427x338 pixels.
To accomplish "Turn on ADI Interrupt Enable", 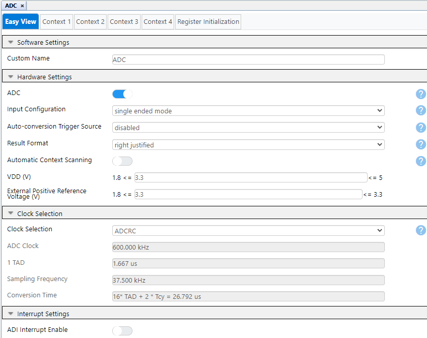I will 122,331.
